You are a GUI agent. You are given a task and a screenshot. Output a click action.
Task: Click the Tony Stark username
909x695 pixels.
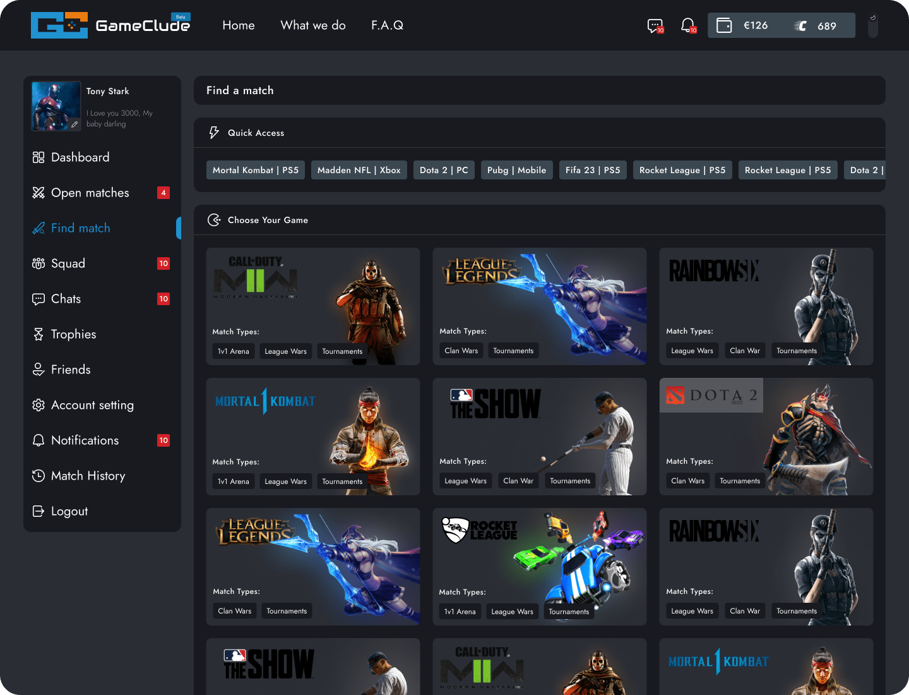[x=108, y=91]
